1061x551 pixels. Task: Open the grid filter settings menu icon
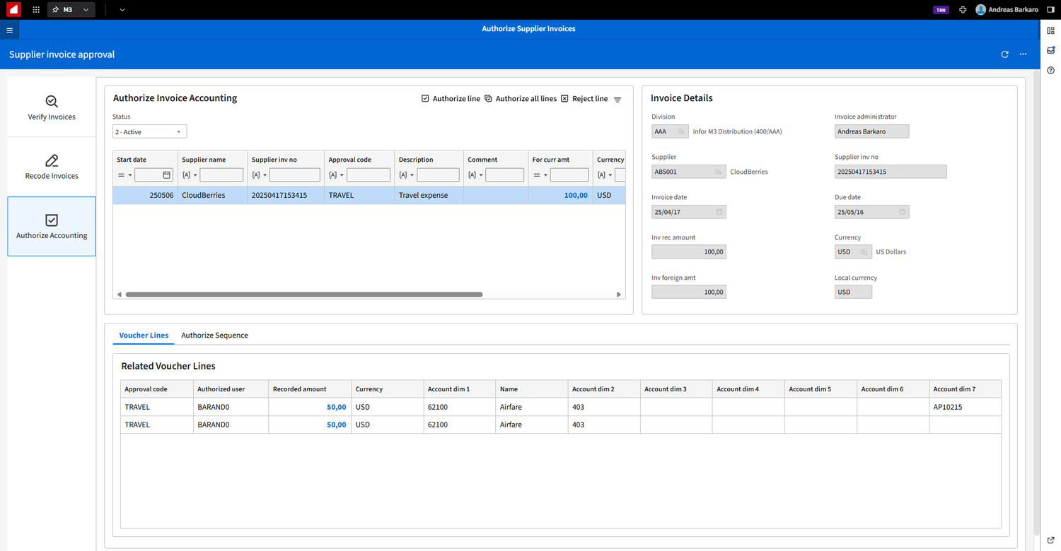(x=618, y=100)
